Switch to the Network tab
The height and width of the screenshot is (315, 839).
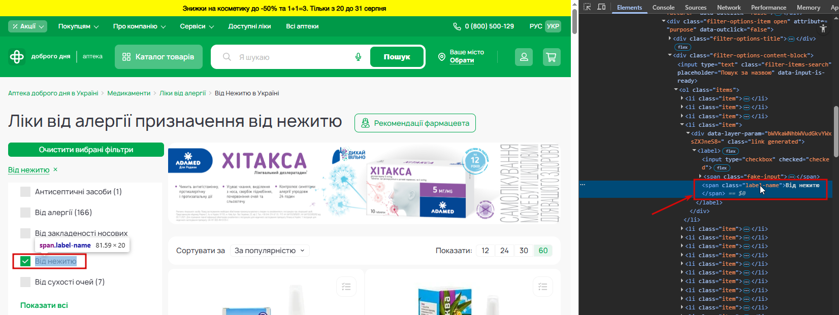pos(729,7)
